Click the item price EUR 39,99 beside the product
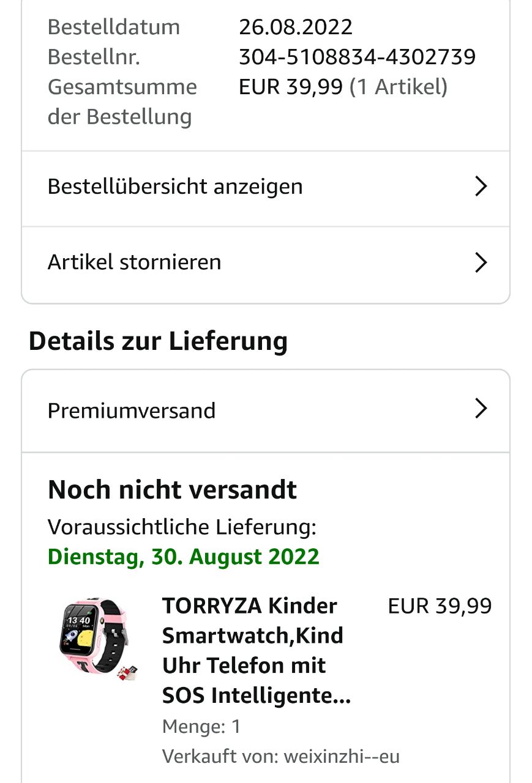The height and width of the screenshot is (783, 532). [440, 606]
